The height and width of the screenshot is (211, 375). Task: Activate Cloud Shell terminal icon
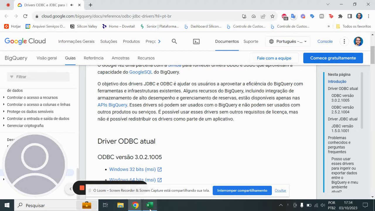196,42
